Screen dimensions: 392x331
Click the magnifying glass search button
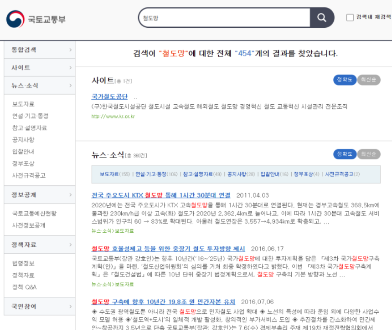pyautogui.click(x=322, y=18)
